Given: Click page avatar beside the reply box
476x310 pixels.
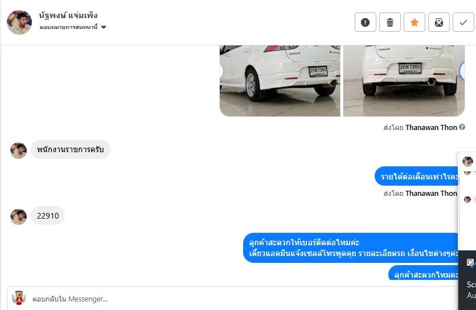Looking at the screenshot, I should coord(19,298).
